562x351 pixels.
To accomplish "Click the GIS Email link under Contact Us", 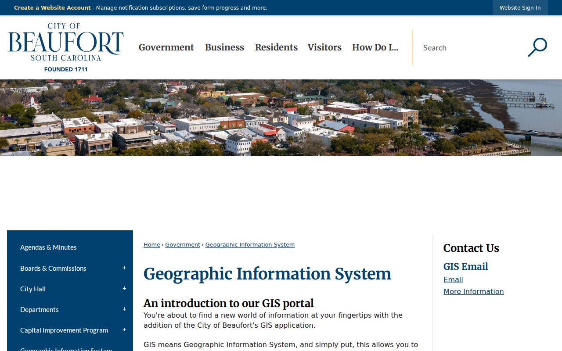I will coord(453,279).
